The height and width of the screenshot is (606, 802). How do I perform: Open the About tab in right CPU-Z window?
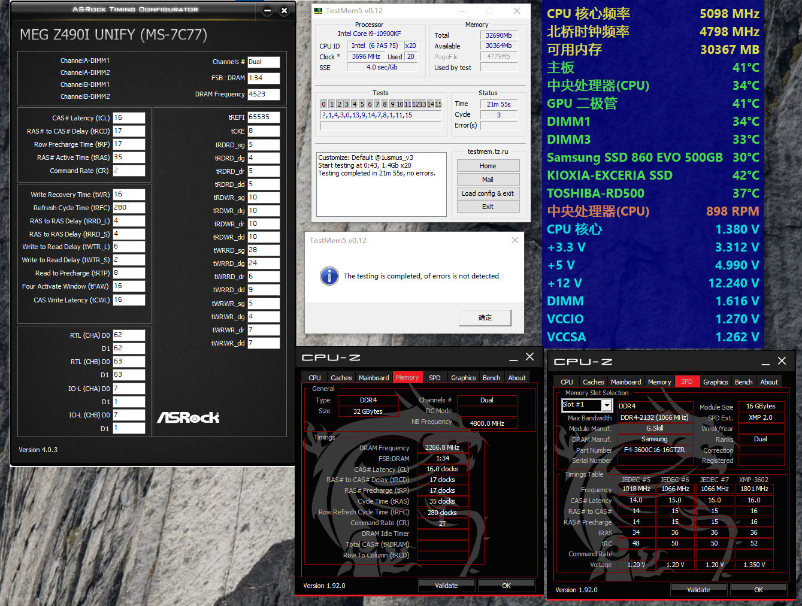(x=768, y=382)
